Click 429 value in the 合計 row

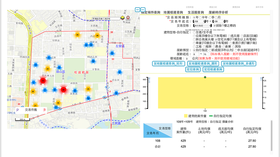[183, 147]
